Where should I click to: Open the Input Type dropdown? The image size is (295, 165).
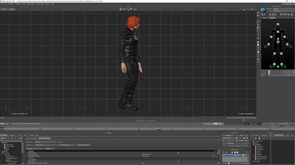pyautogui.click(x=45, y=142)
